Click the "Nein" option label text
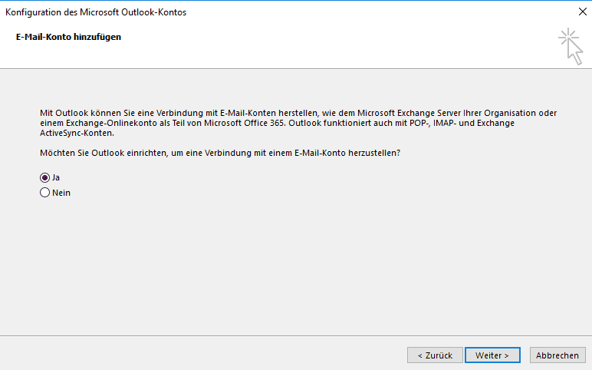The width and height of the screenshot is (592, 370). coord(61,193)
